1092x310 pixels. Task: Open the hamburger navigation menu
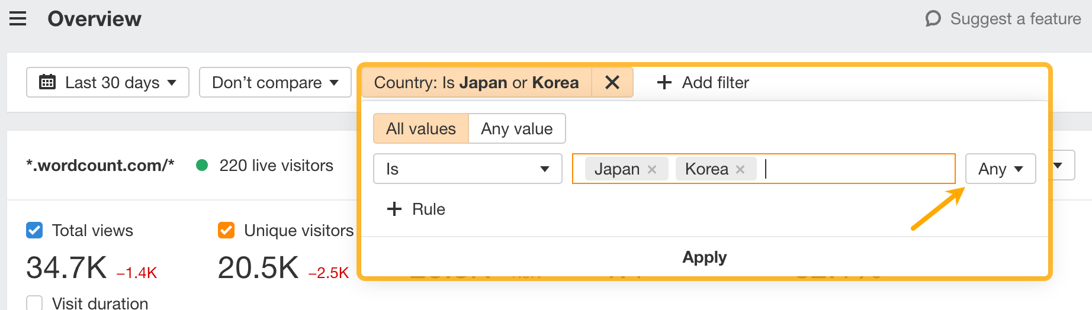[18, 19]
